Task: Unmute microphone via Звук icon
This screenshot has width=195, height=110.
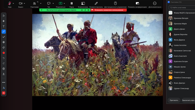Action: 9,3
